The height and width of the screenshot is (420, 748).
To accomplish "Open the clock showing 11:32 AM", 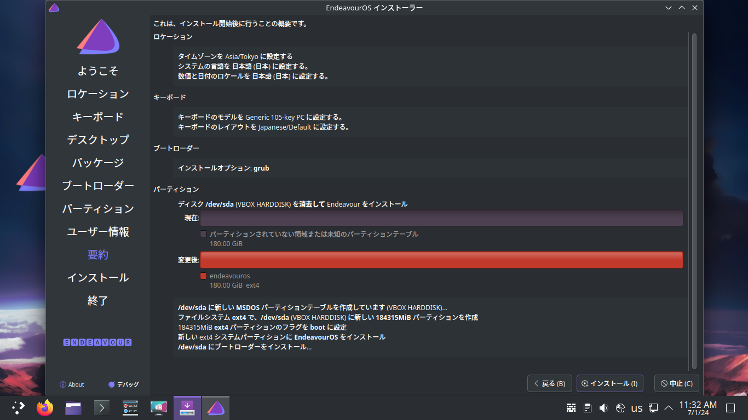I will [698, 408].
